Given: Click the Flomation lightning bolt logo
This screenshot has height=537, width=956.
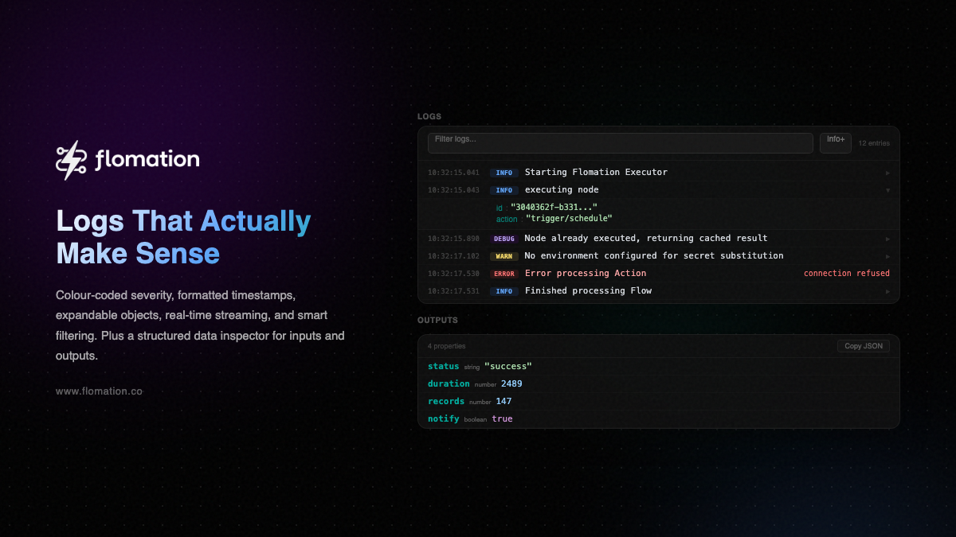Looking at the screenshot, I should 71,160.
